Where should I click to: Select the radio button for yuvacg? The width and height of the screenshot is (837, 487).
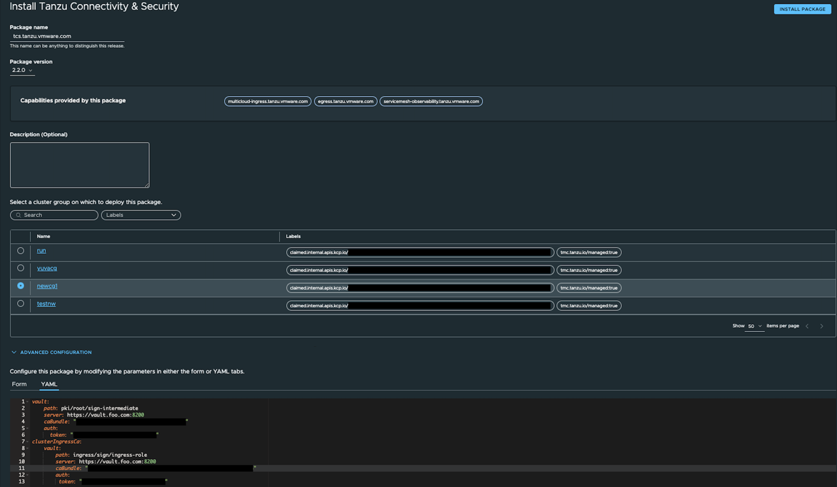click(x=21, y=268)
